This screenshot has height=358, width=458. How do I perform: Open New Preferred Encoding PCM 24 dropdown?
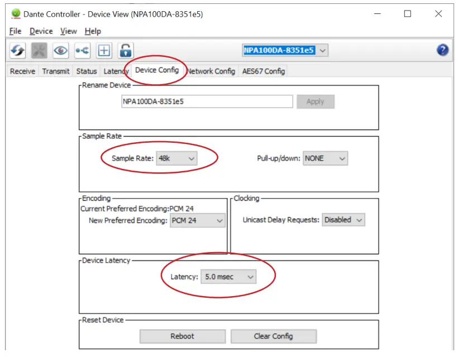[198, 220]
